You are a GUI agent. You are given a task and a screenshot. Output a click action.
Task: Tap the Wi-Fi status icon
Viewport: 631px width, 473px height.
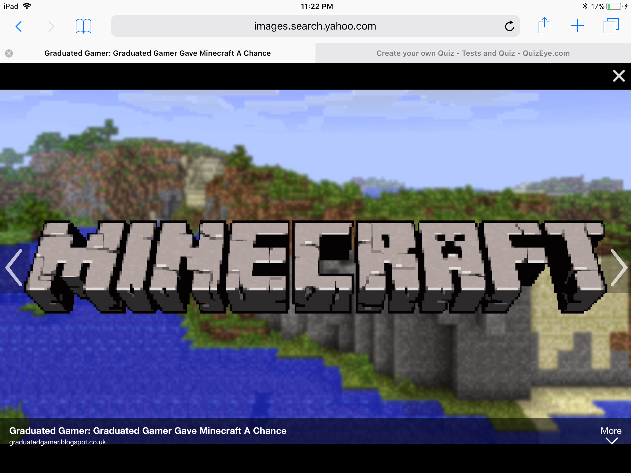pos(27,6)
